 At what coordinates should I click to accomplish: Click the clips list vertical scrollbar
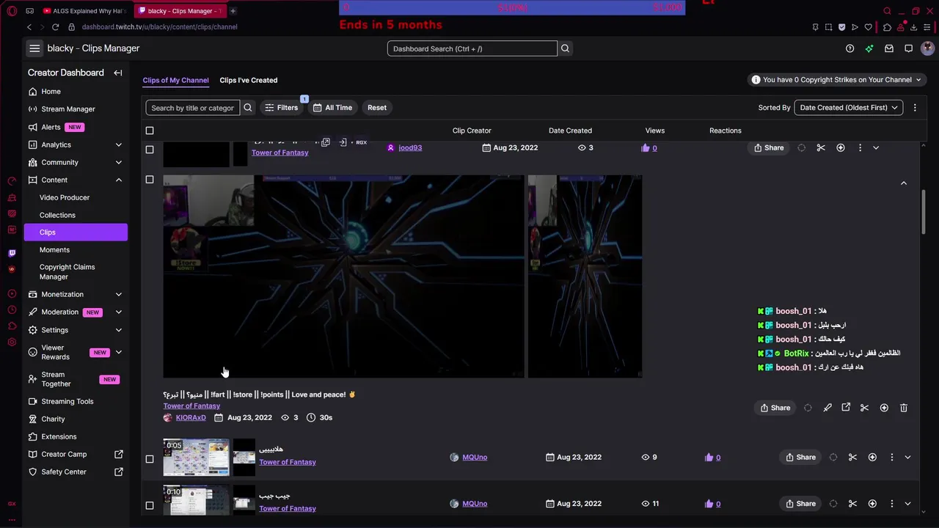(x=924, y=213)
